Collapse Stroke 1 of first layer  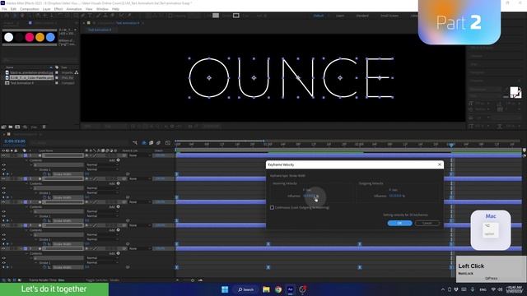point(36,169)
